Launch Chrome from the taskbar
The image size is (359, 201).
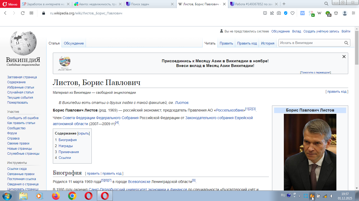[72, 196]
